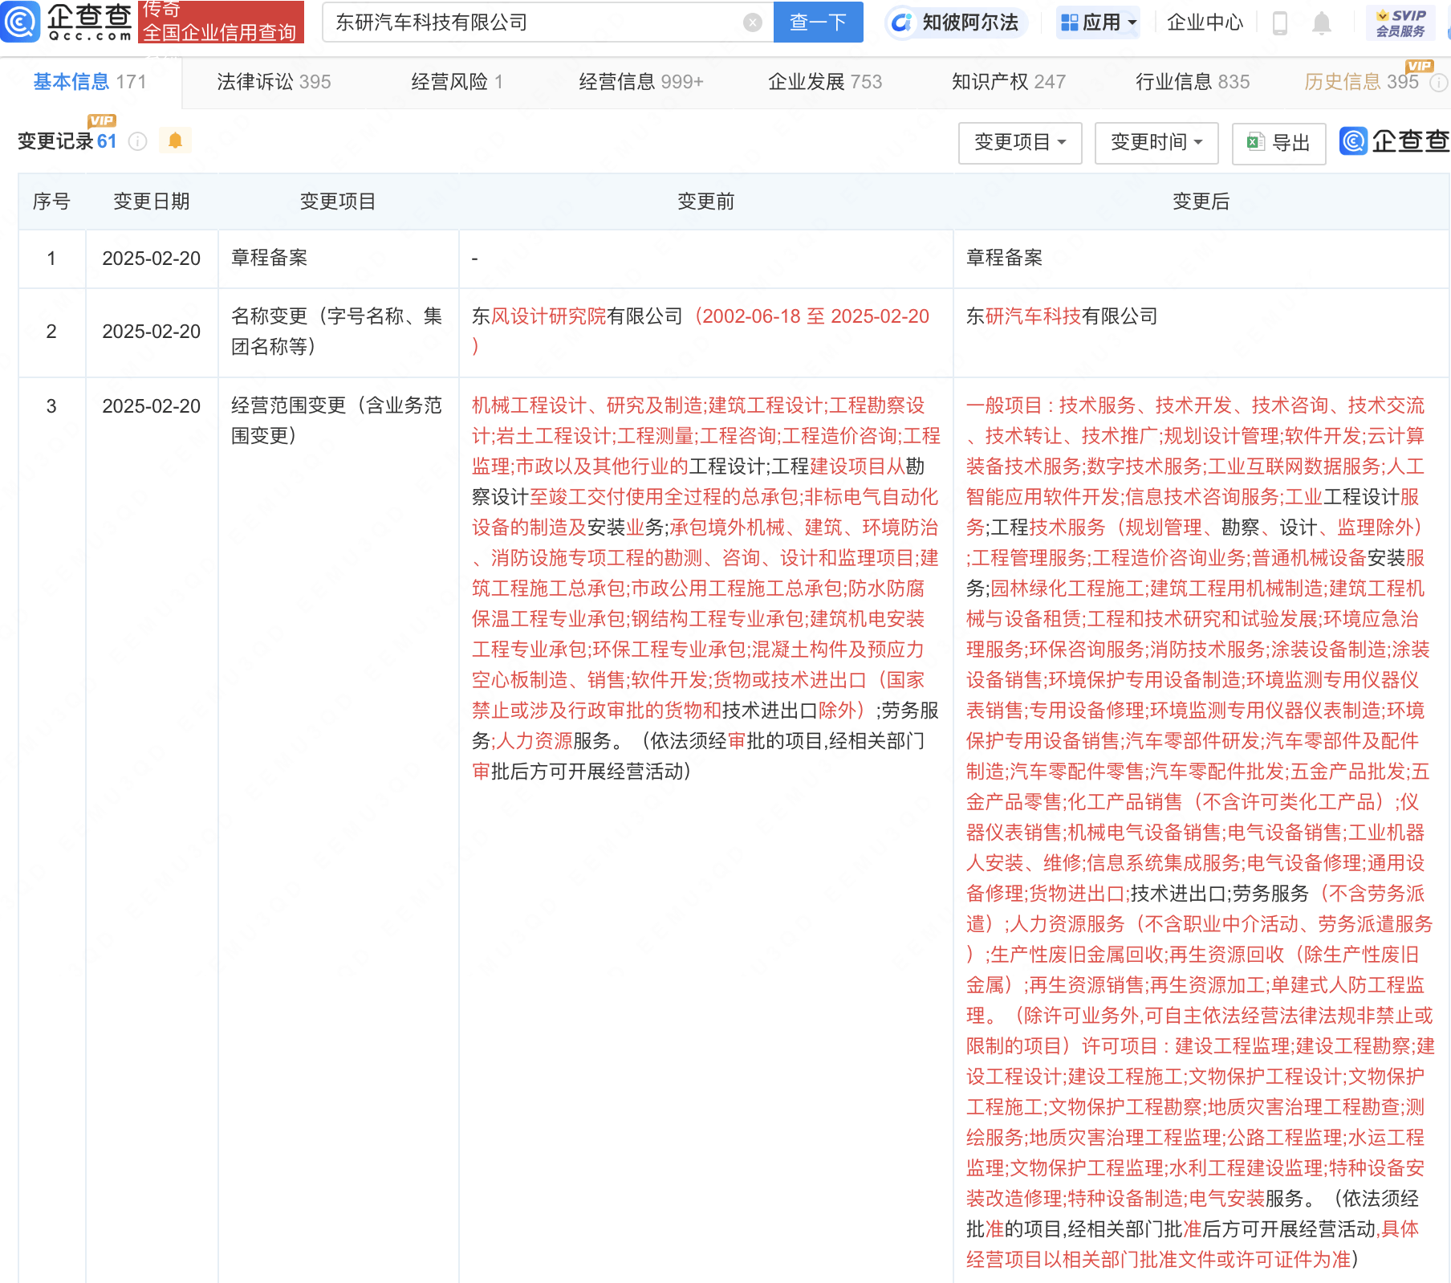Click the mobile phone icon

coord(1280,23)
